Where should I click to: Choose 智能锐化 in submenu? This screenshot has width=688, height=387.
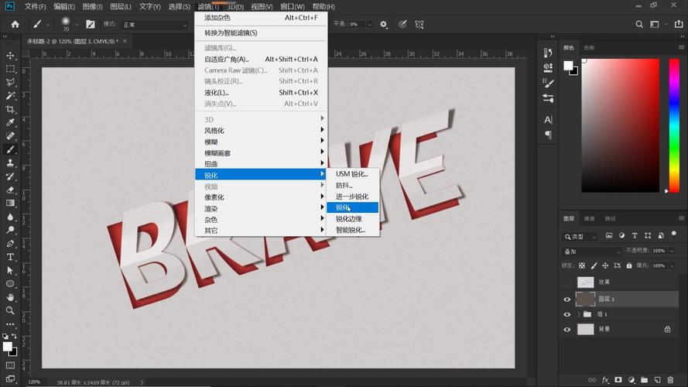click(x=352, y=230)
